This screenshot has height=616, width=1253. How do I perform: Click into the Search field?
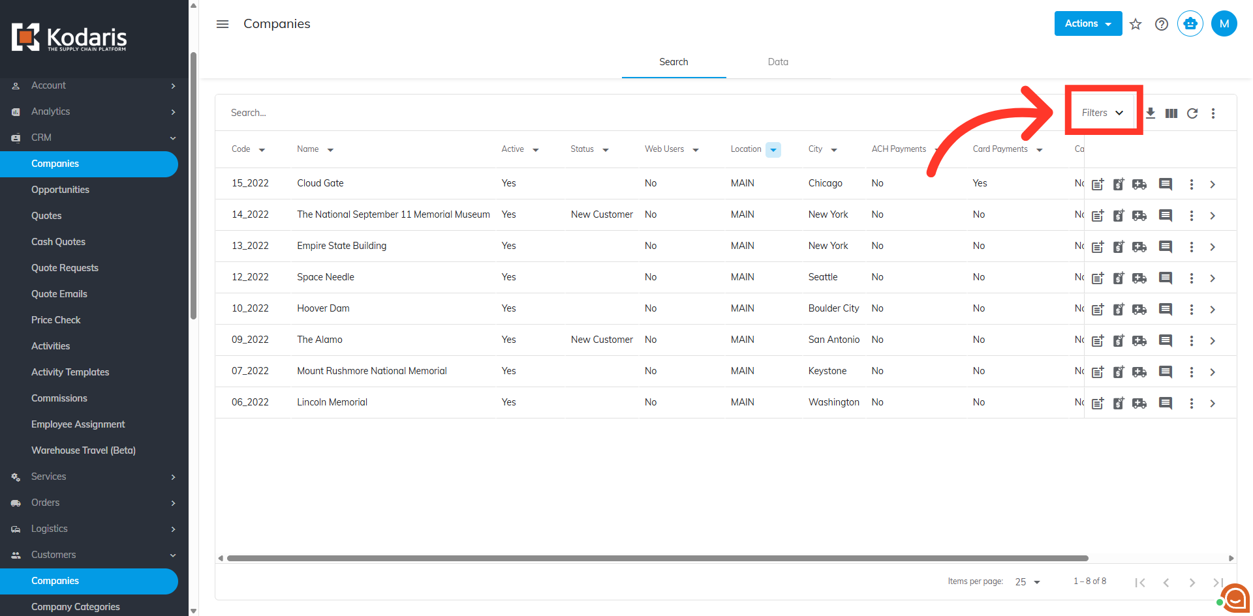pyautogui.click(x=640, y=113)
